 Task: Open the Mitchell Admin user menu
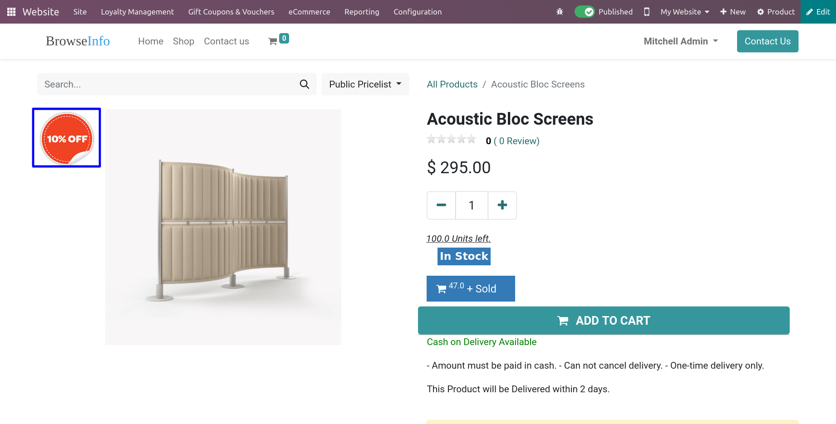coord(680,41)
